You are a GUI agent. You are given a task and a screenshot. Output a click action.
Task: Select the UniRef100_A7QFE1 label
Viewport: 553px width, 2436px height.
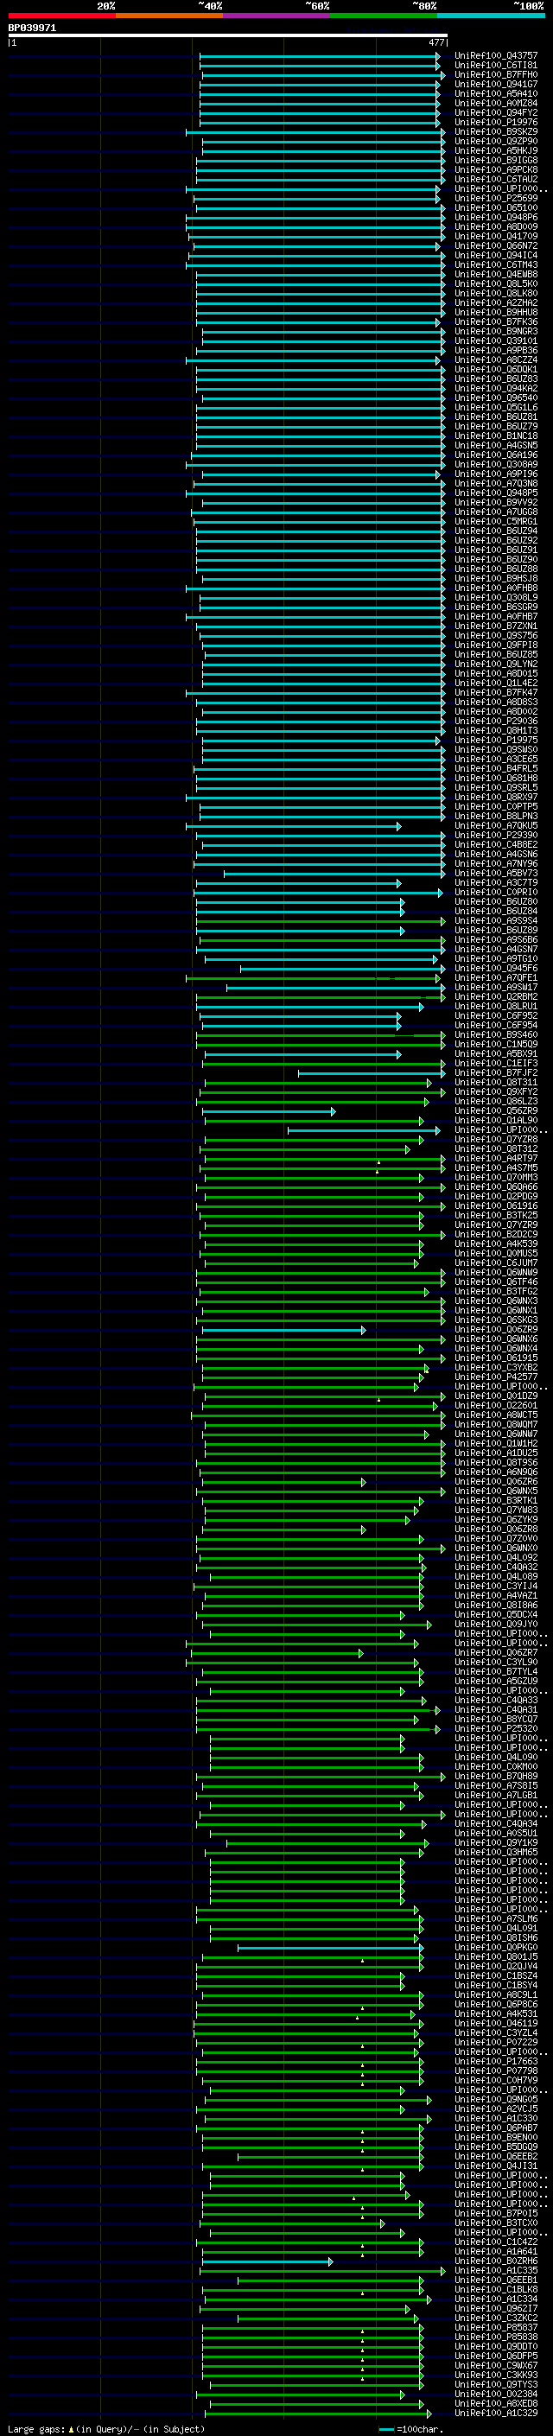point(496,978)
